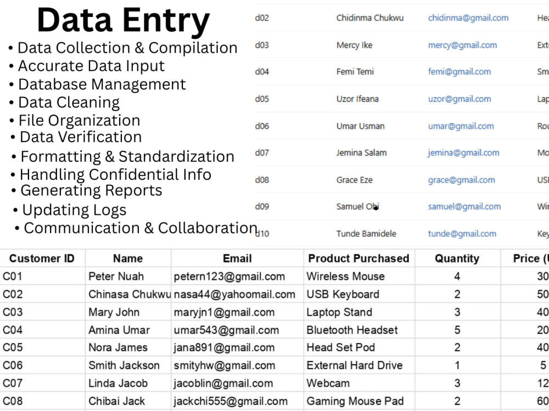Screen dimensions: 549x411
Task: Click the maryjn1@gmail.com cell
Action: 237,312
